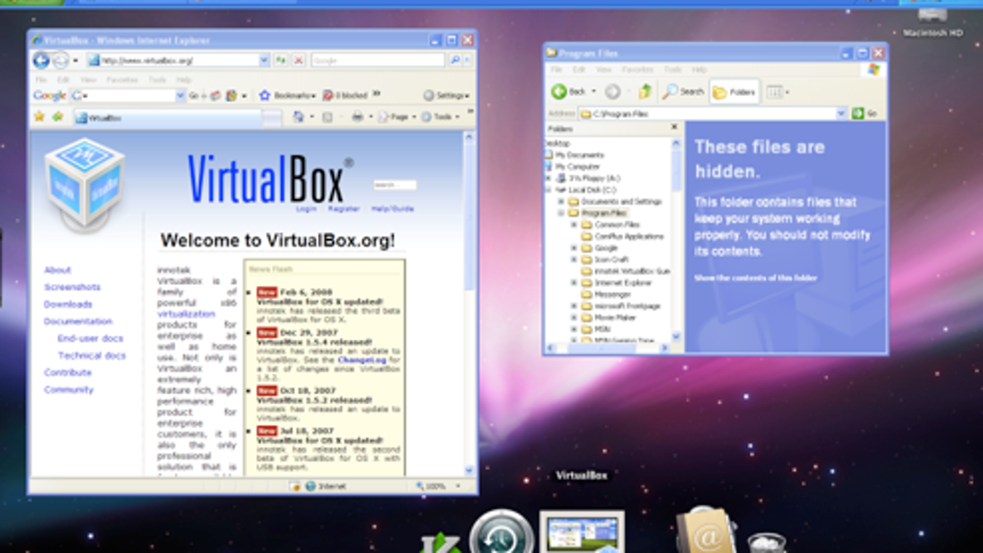Screen dimensions: 983x553
Task: Expand the Internet Explorer folder node
Action: (574, 283)
